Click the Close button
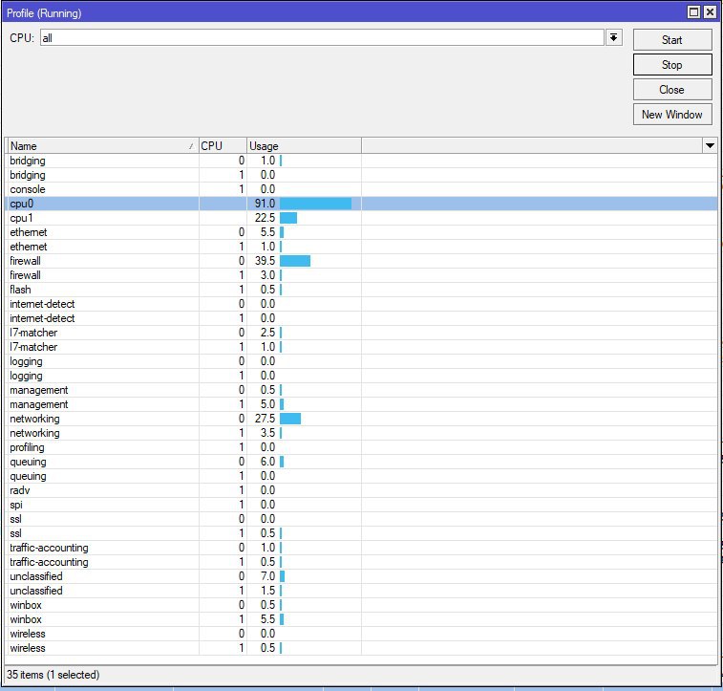The height and width of the screenshot is (691, 723). [672, 90]
